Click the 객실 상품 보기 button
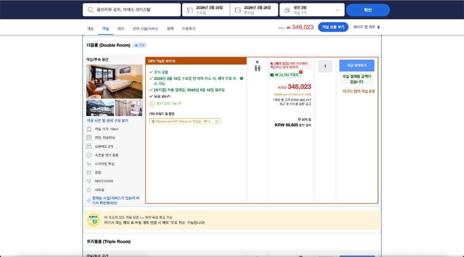Viewport: 464px width, 257px height. pos(333,27)
